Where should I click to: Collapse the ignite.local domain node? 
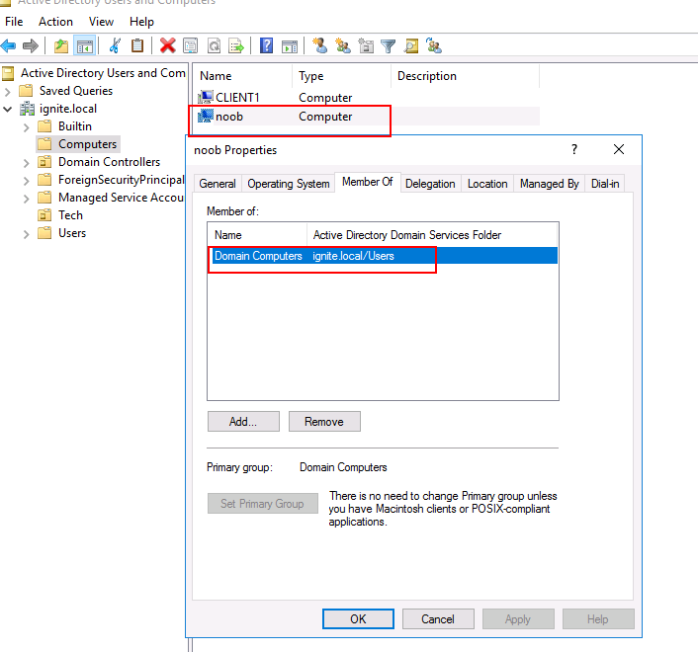7,109
